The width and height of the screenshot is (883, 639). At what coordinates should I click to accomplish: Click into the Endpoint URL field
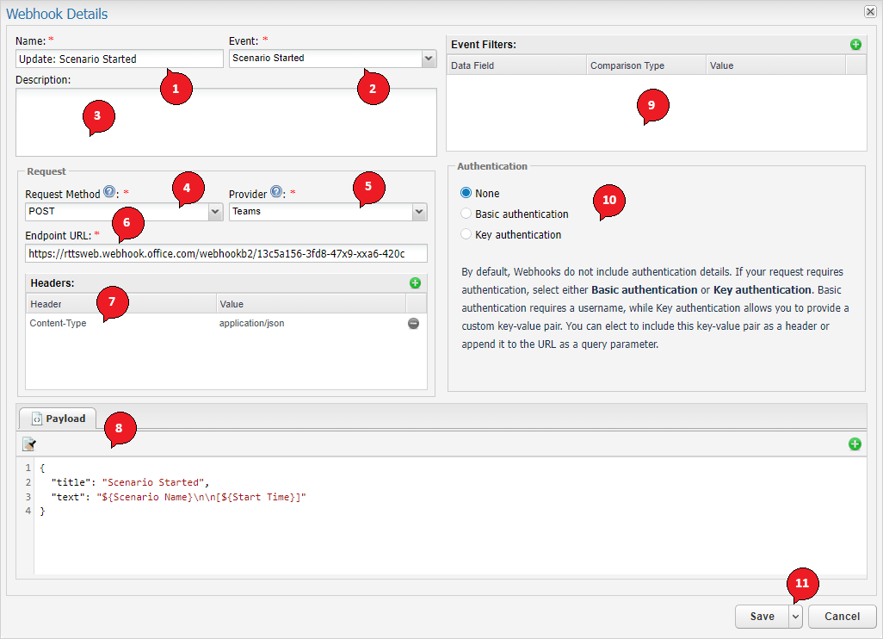coord(226,253)
